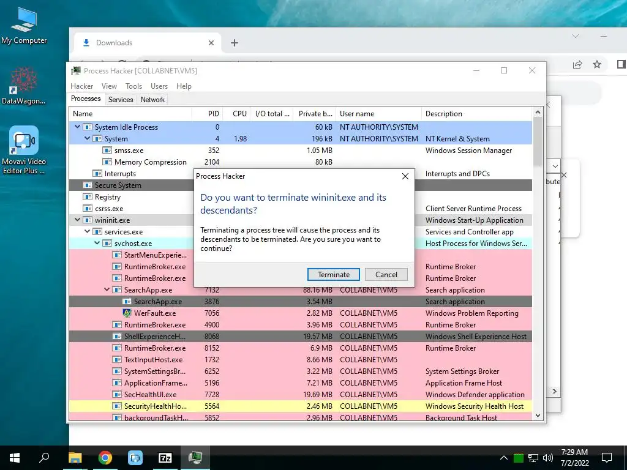Click the TextInputHost.exe process icon

pyautogui.click(x=117, y=360)
